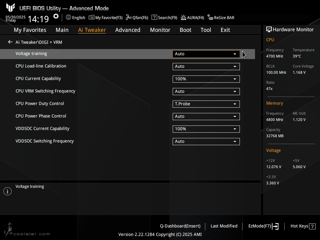Click Voltage training help description text

[30, 187]
